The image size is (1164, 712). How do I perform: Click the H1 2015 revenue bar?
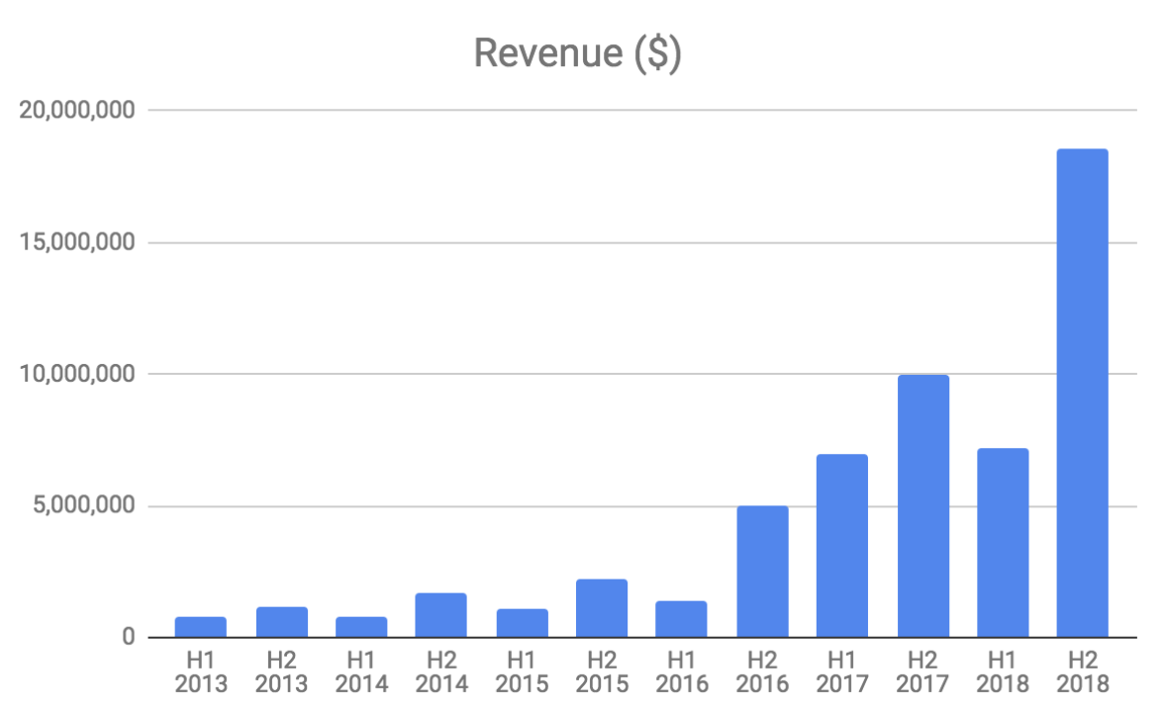coord(522,623)
